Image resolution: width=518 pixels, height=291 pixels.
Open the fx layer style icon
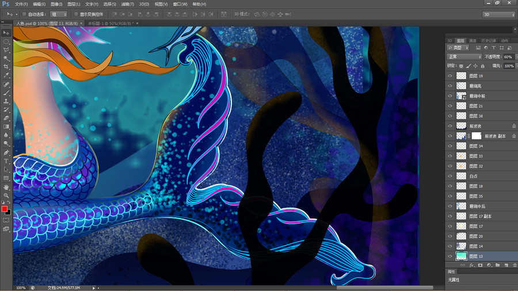472,265
